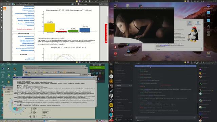
Task: Click yellow Folders icon in Explorer toolbar
Action: (45, 72)
